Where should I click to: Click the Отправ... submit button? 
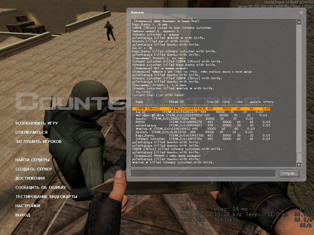[x=289, y=173]
